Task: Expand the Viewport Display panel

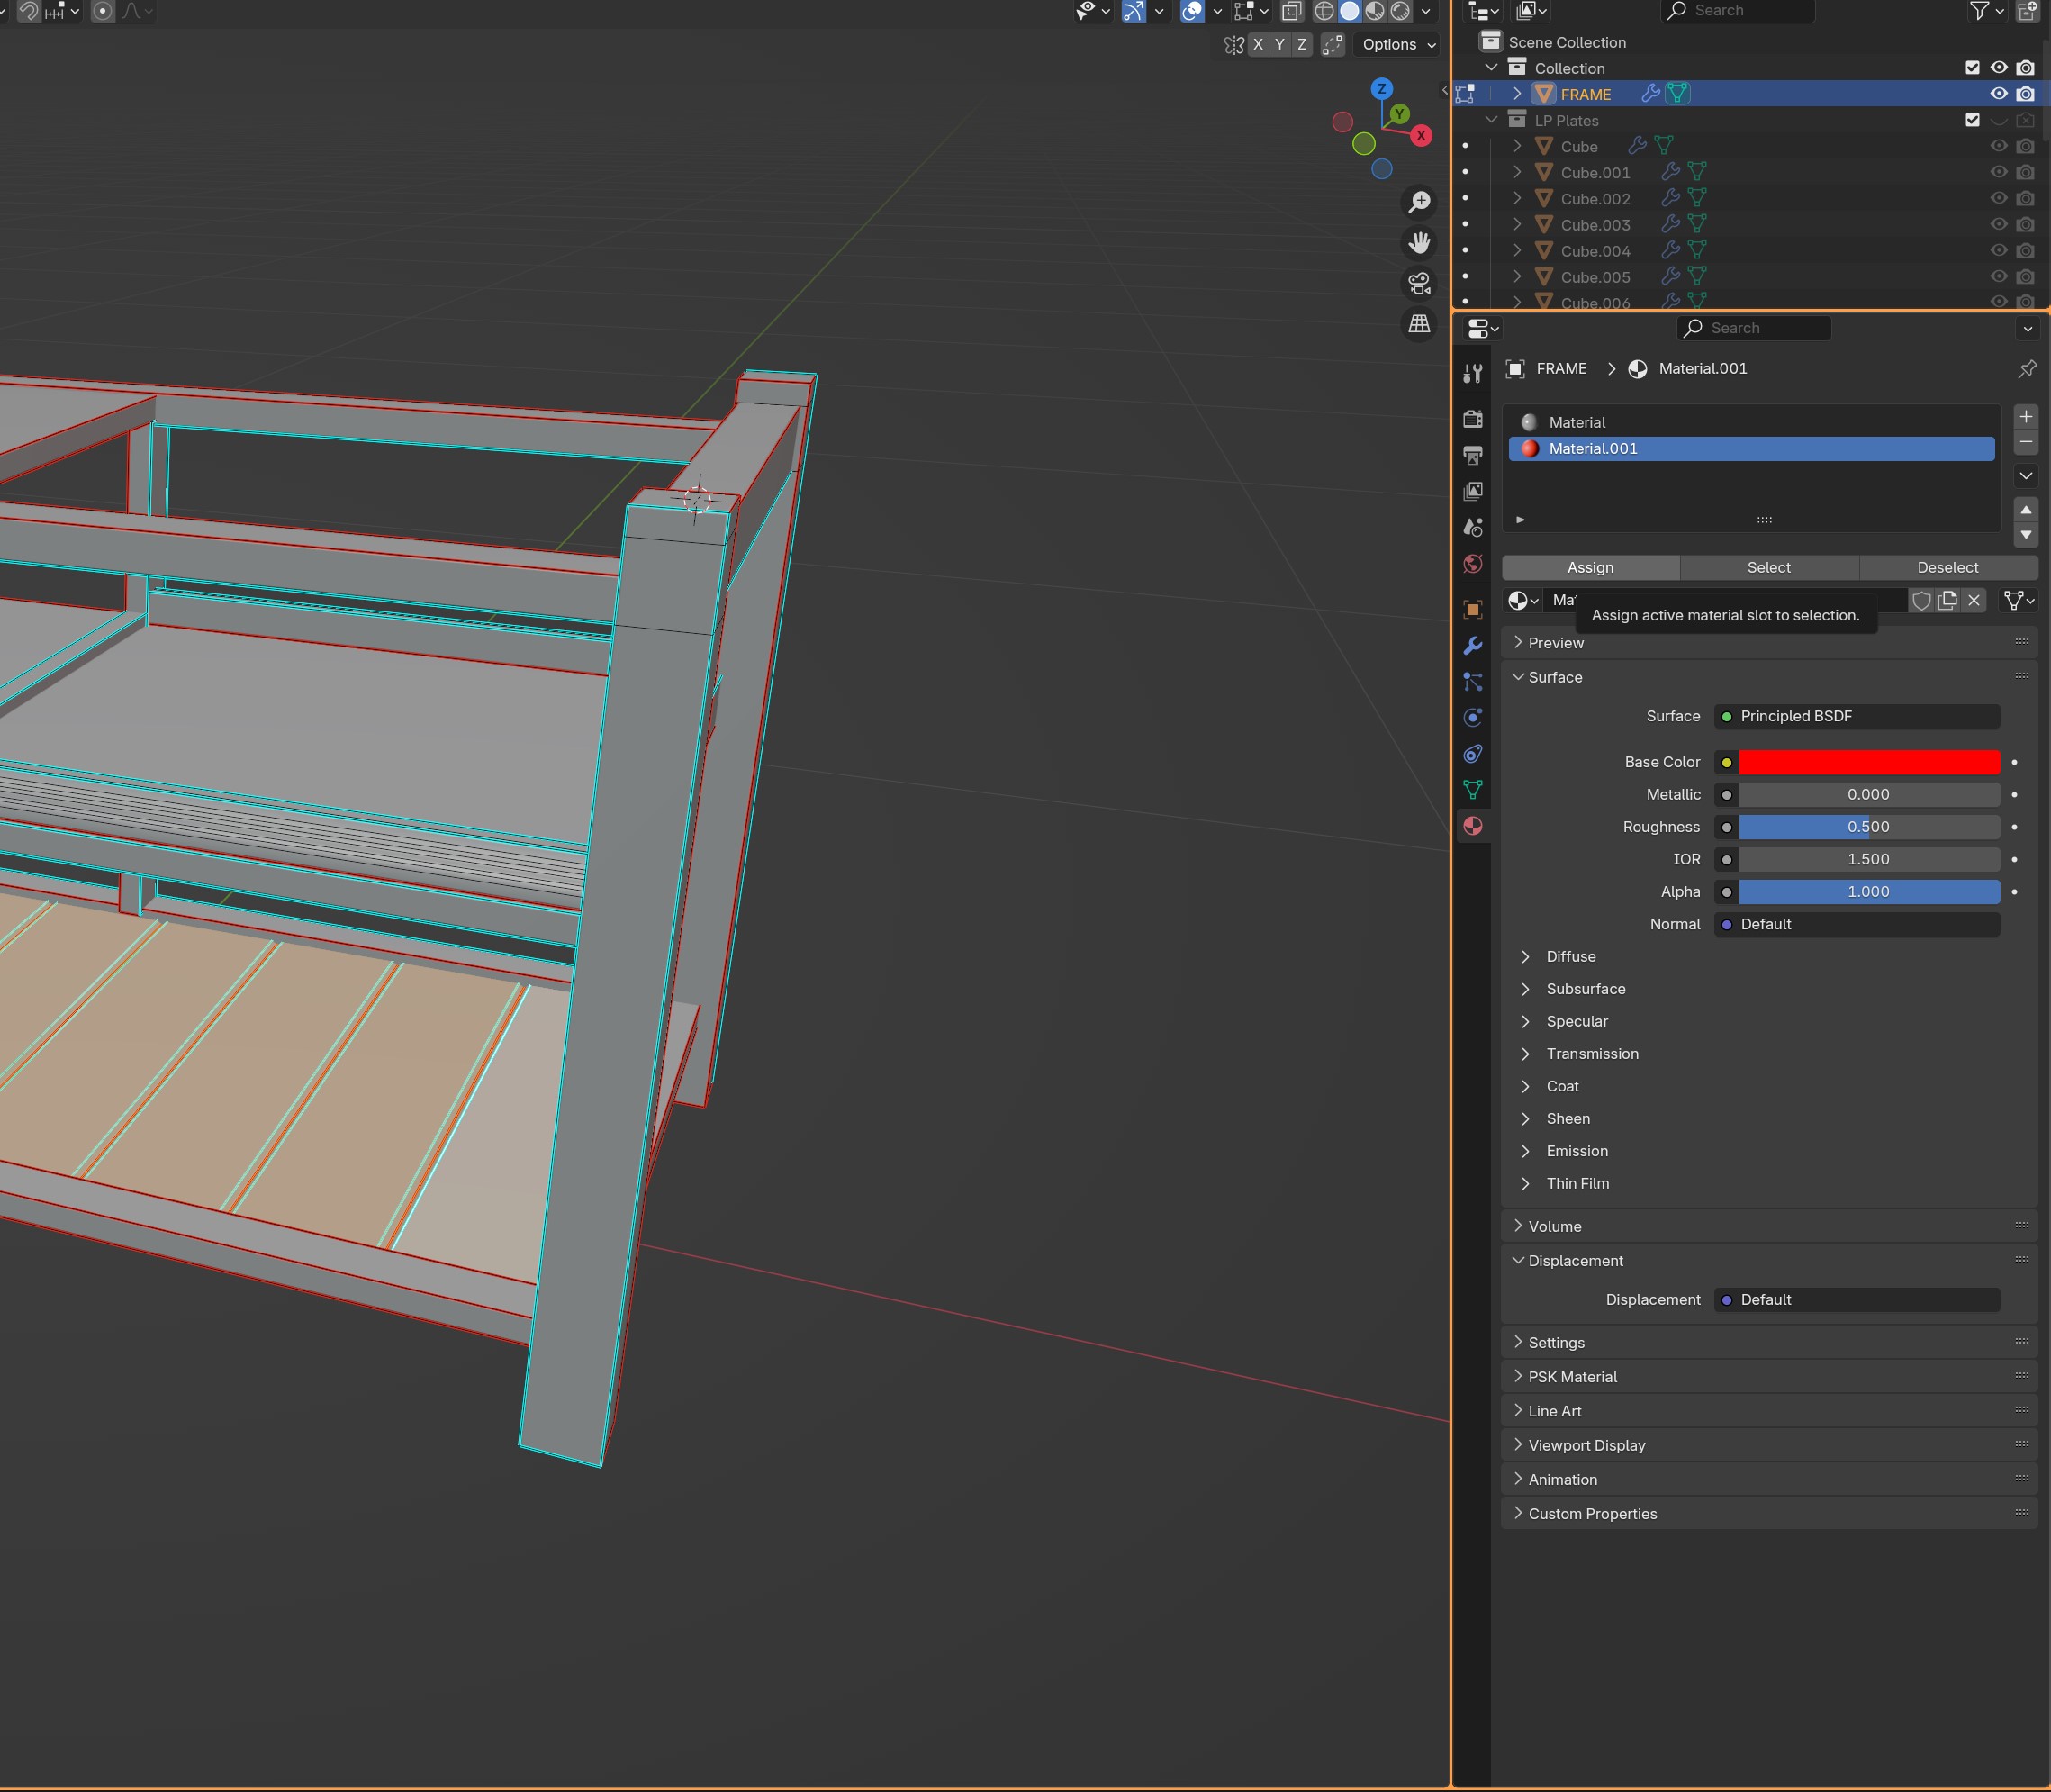Action: 1586,1445
